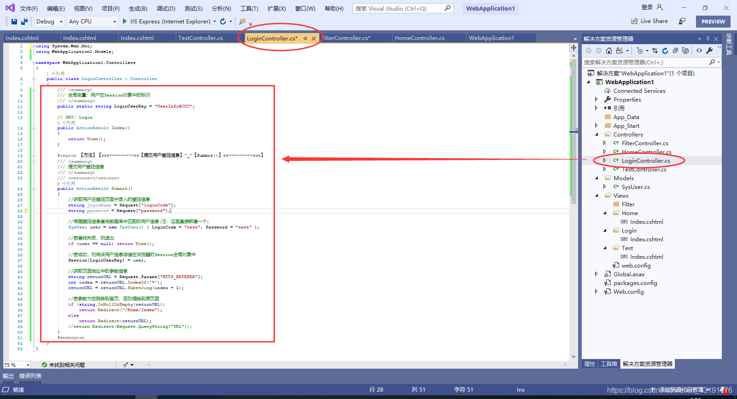This screenshot has width=737, height=399.
Task: Click the split editor handle above scrollbar
Action: pyautogui.click(x=573, y=48)
